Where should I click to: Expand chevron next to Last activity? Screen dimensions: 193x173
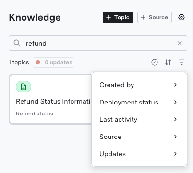(x=176, y=119)
